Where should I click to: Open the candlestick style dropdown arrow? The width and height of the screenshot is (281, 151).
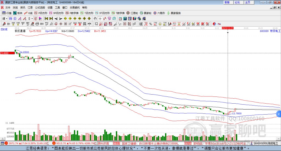(x=32, y=19)
